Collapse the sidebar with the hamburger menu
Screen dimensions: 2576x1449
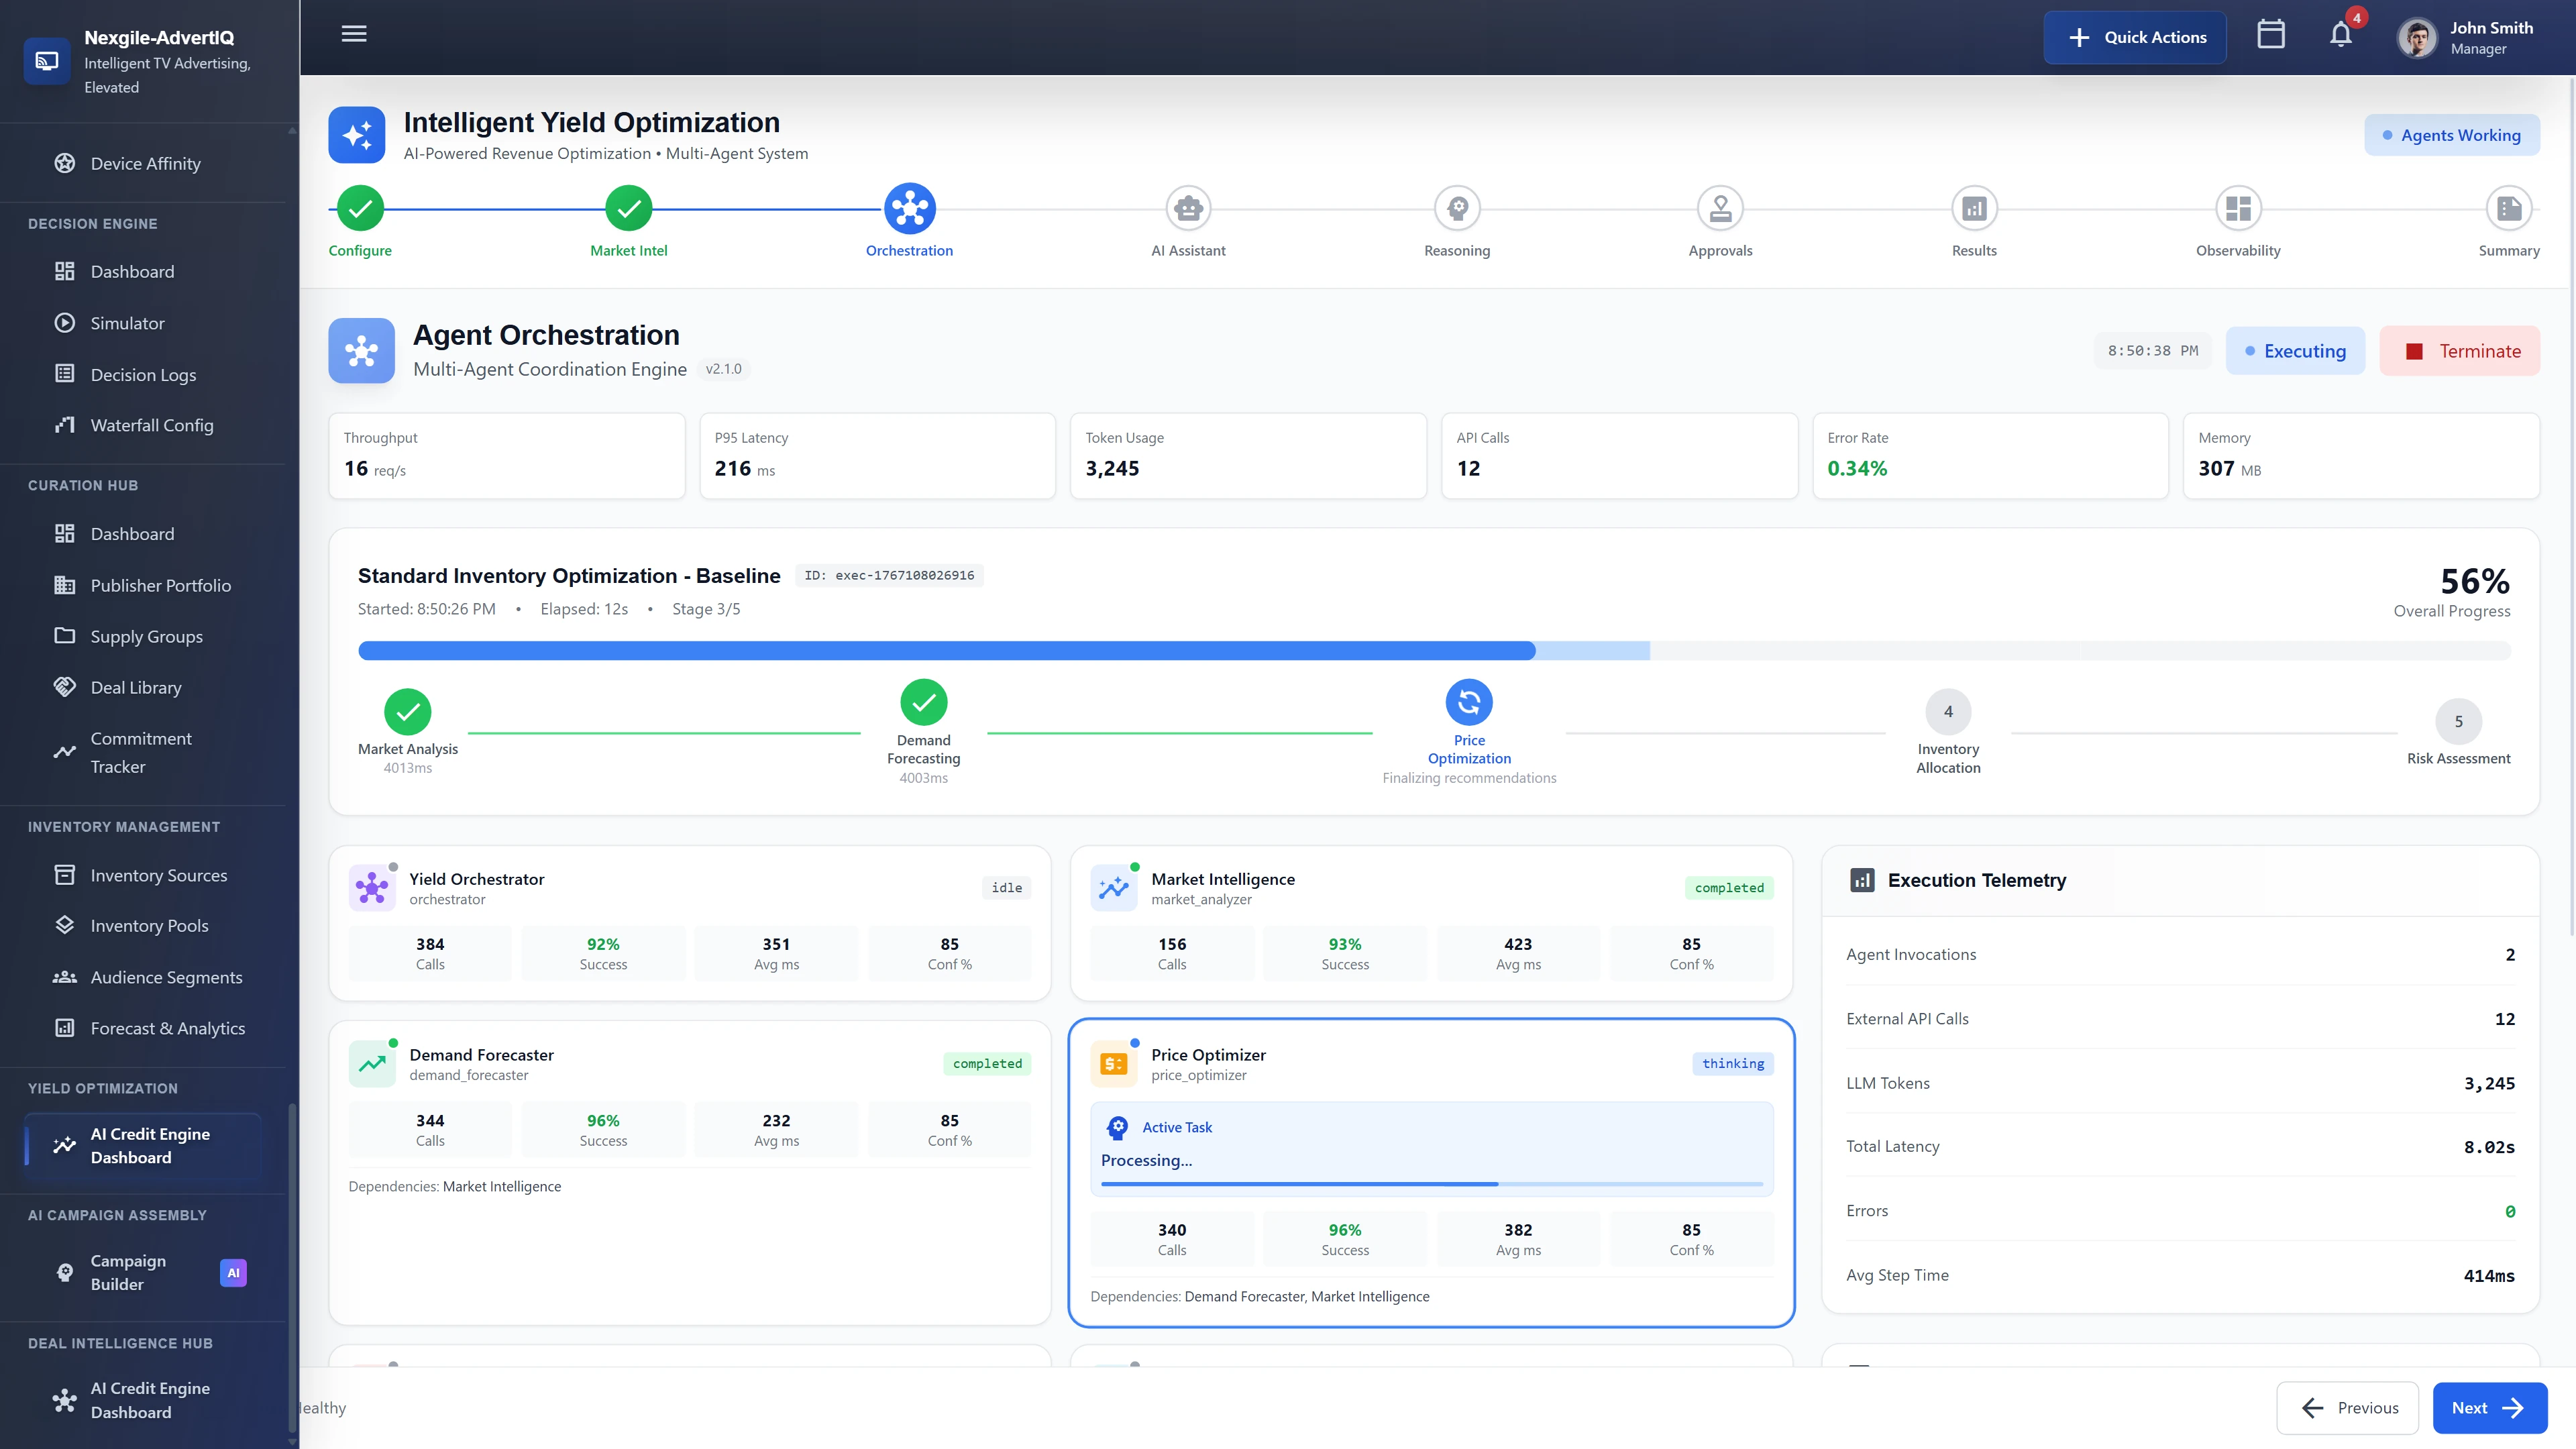353,33
